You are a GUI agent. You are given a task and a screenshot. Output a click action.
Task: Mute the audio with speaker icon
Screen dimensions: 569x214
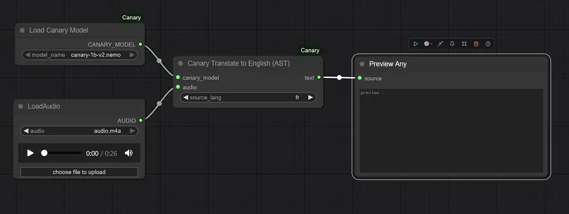click(129, 153)
